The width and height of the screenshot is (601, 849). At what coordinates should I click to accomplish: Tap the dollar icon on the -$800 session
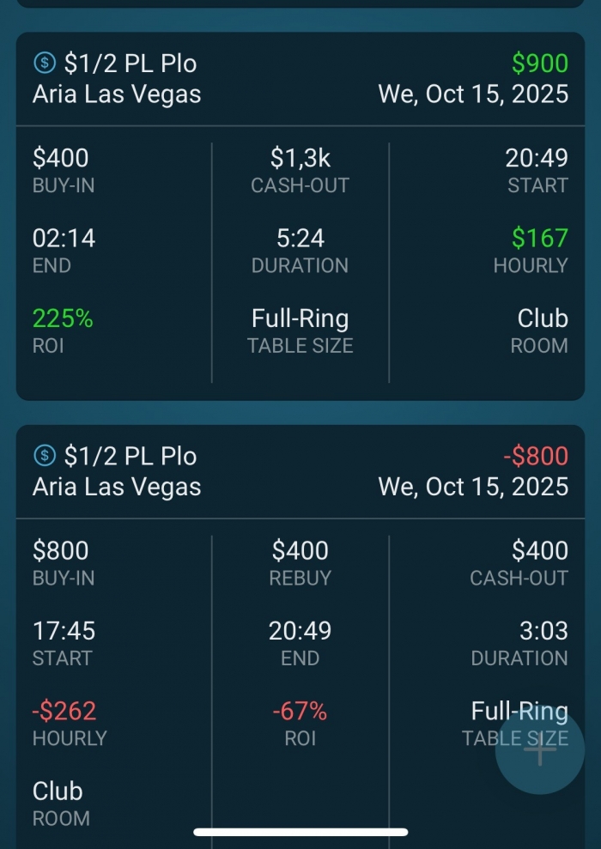click(44, 456)
